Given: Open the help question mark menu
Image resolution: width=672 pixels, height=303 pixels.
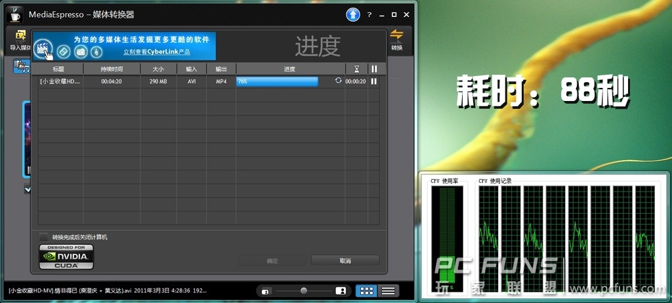Looking at the screenshot, I should (369, 14).
